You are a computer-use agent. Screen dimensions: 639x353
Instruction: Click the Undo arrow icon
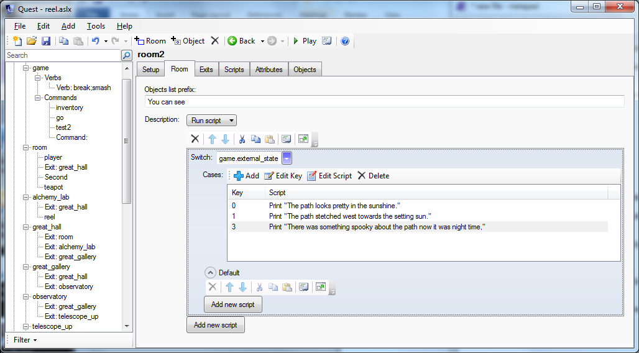95,41
